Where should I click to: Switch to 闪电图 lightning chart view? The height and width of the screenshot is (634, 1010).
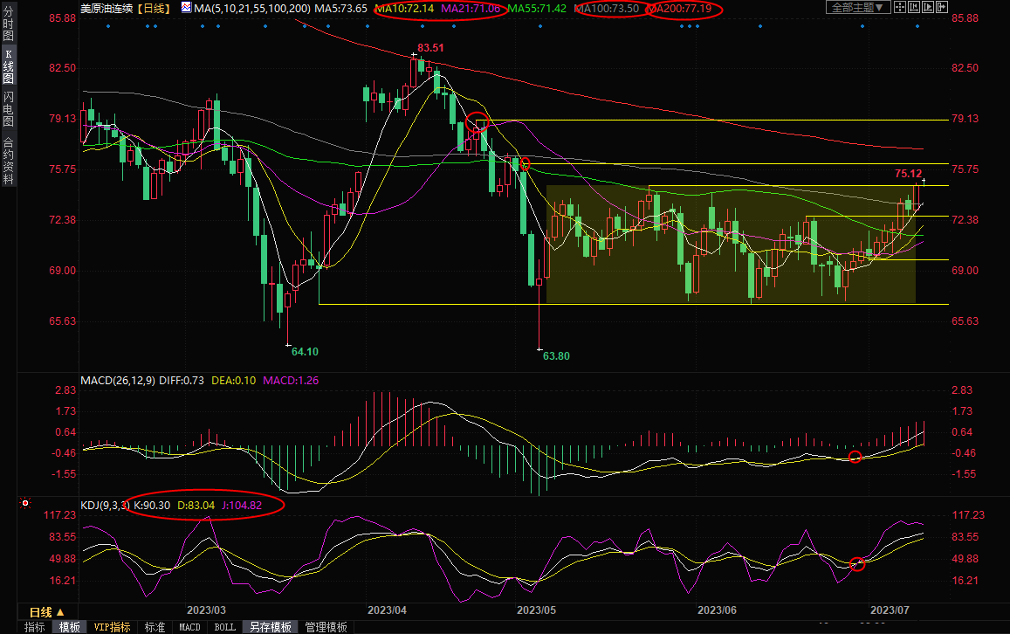(x=8, y=107)
